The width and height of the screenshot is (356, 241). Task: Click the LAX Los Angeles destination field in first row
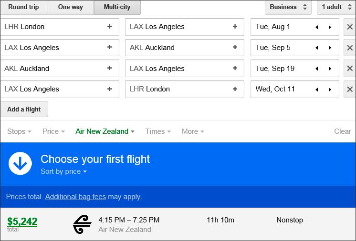[x=185, y=27]
